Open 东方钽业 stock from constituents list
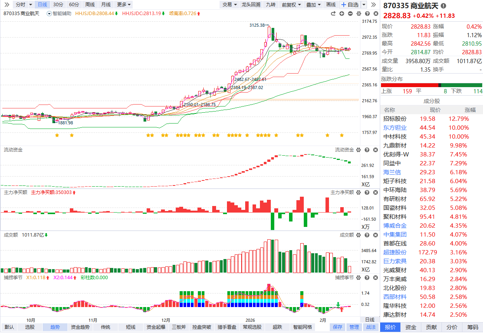The height and width of the screenshot is (333, 483). pyautogui.click(x=395, y=128)
